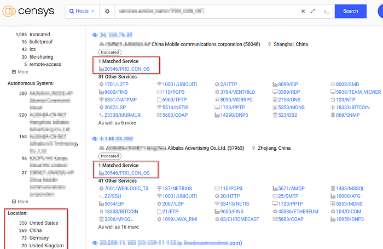The image size is (383, 249).
Task: Open the 83/CHROMECAST service
Action: (240, 219)
